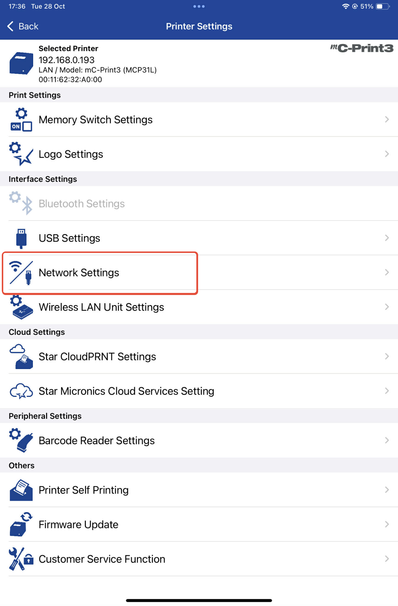Select the printer at 192.168.0.193
398x606 pixels.
pyautogui.click(x=199, y=64)
